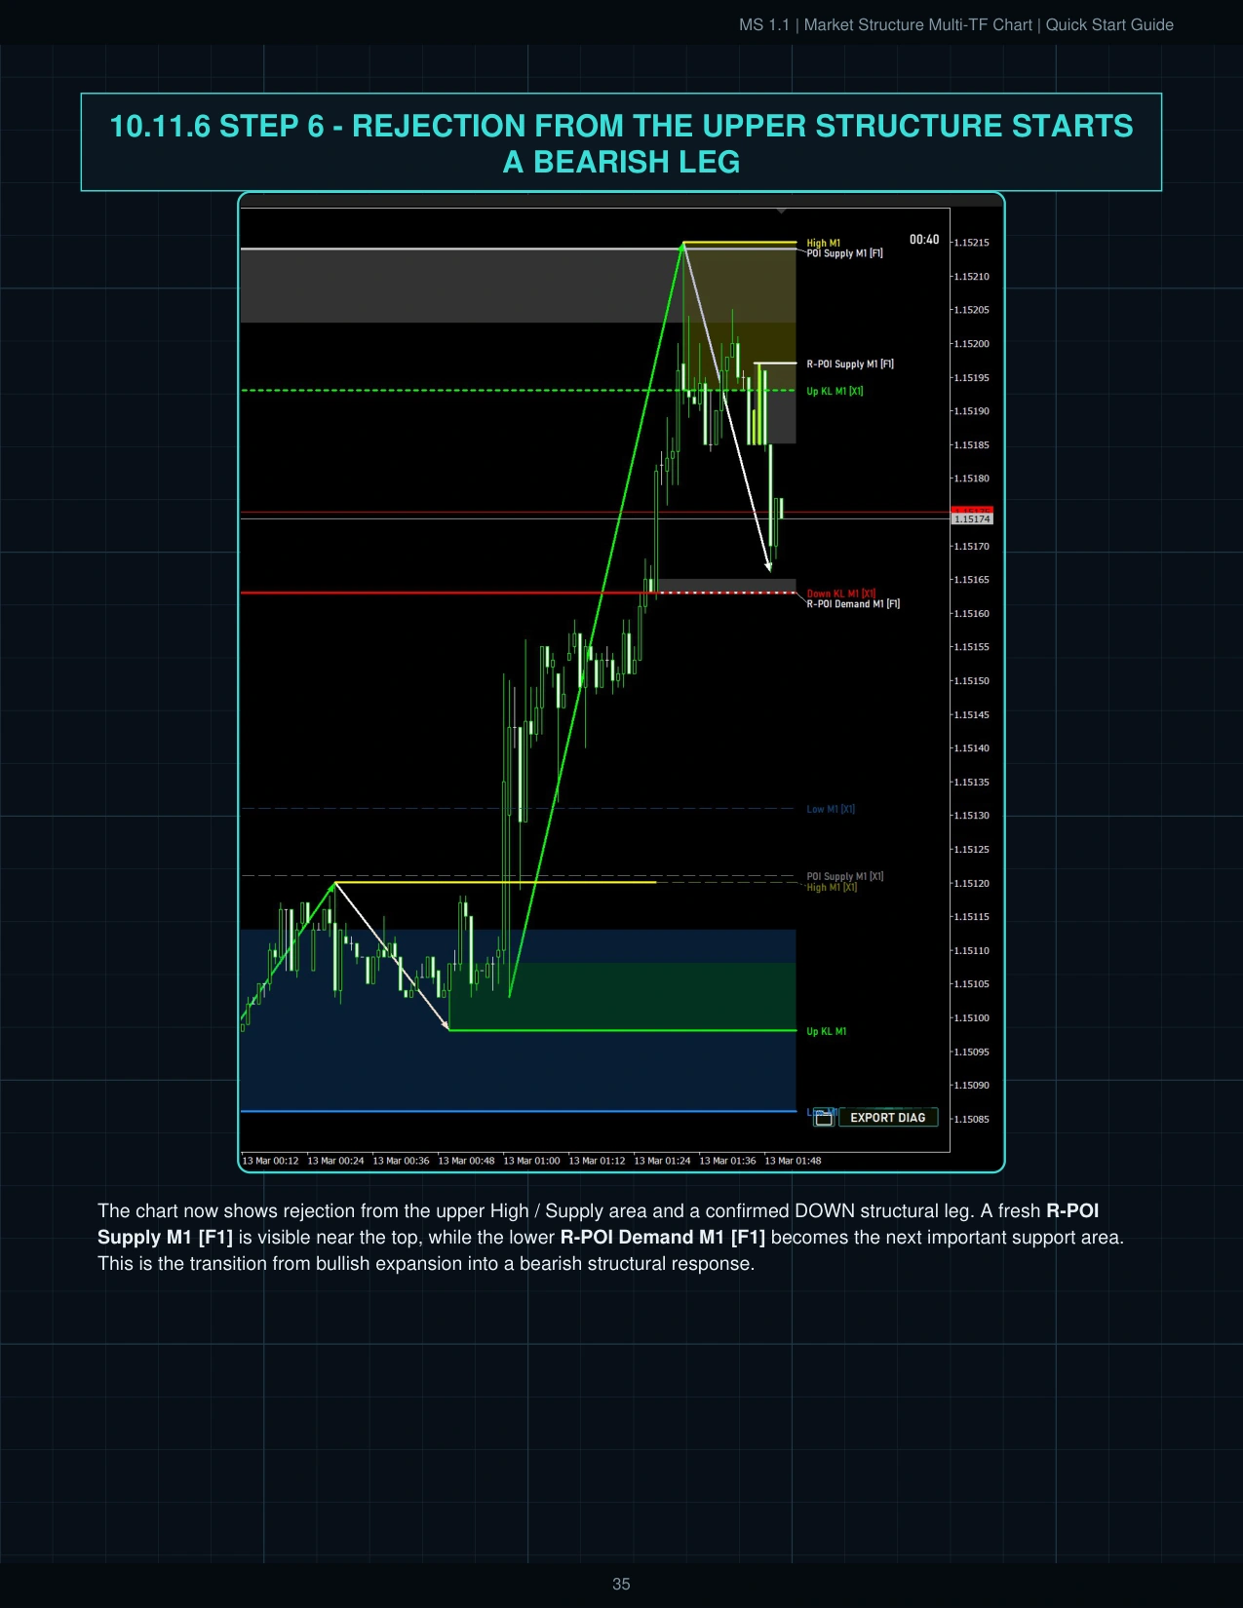Click the step 6 section heading
Viewport: 1243px width, 1608px height.
coord(621,143)
